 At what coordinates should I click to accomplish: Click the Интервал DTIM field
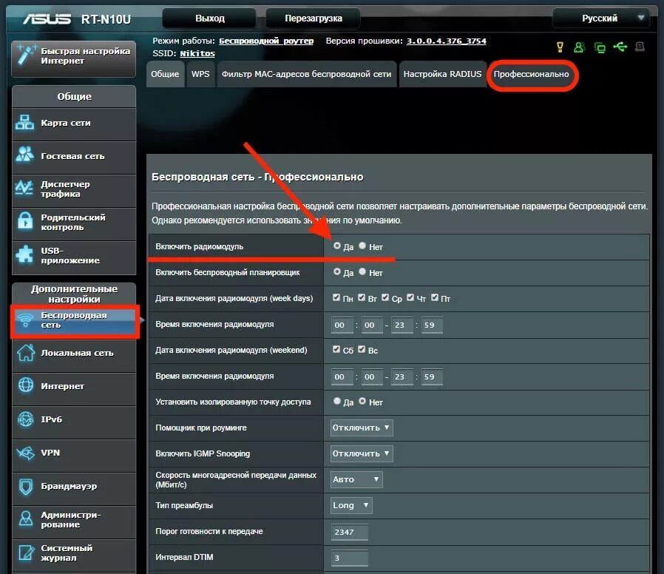(349, 558)
